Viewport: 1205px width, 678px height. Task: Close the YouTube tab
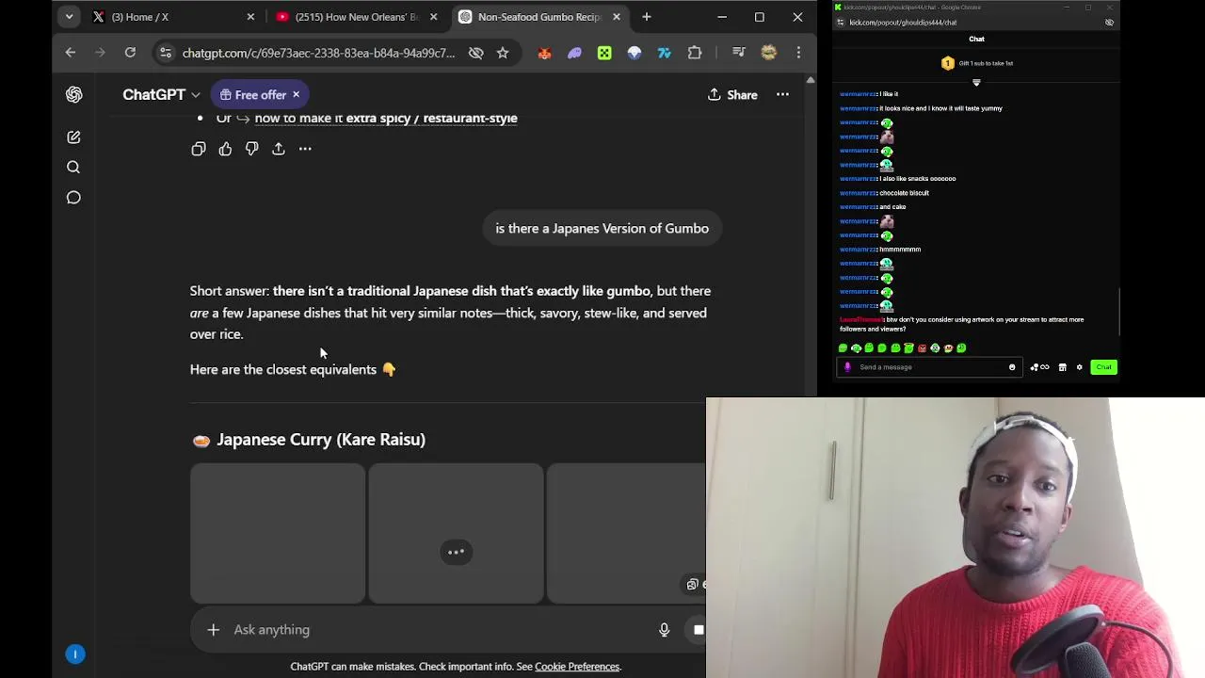[434, 17]
